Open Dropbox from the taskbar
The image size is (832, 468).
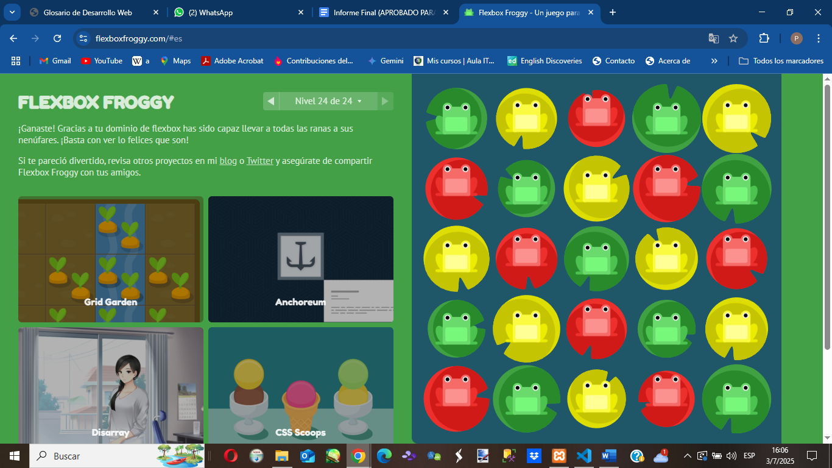(x=534, y=456)
